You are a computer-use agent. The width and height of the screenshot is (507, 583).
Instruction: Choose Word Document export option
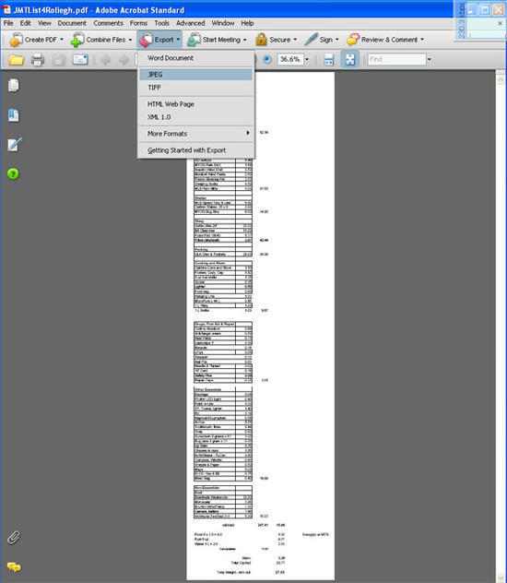195,58
